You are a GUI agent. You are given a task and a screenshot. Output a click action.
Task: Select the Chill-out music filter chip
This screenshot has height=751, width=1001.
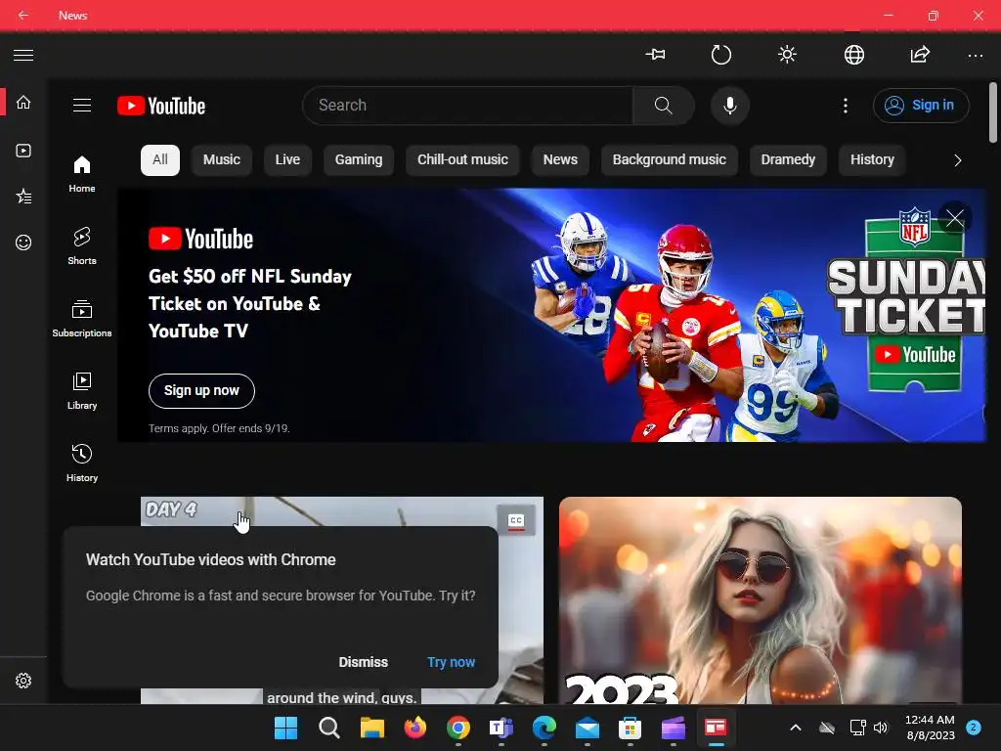[462, 159]
